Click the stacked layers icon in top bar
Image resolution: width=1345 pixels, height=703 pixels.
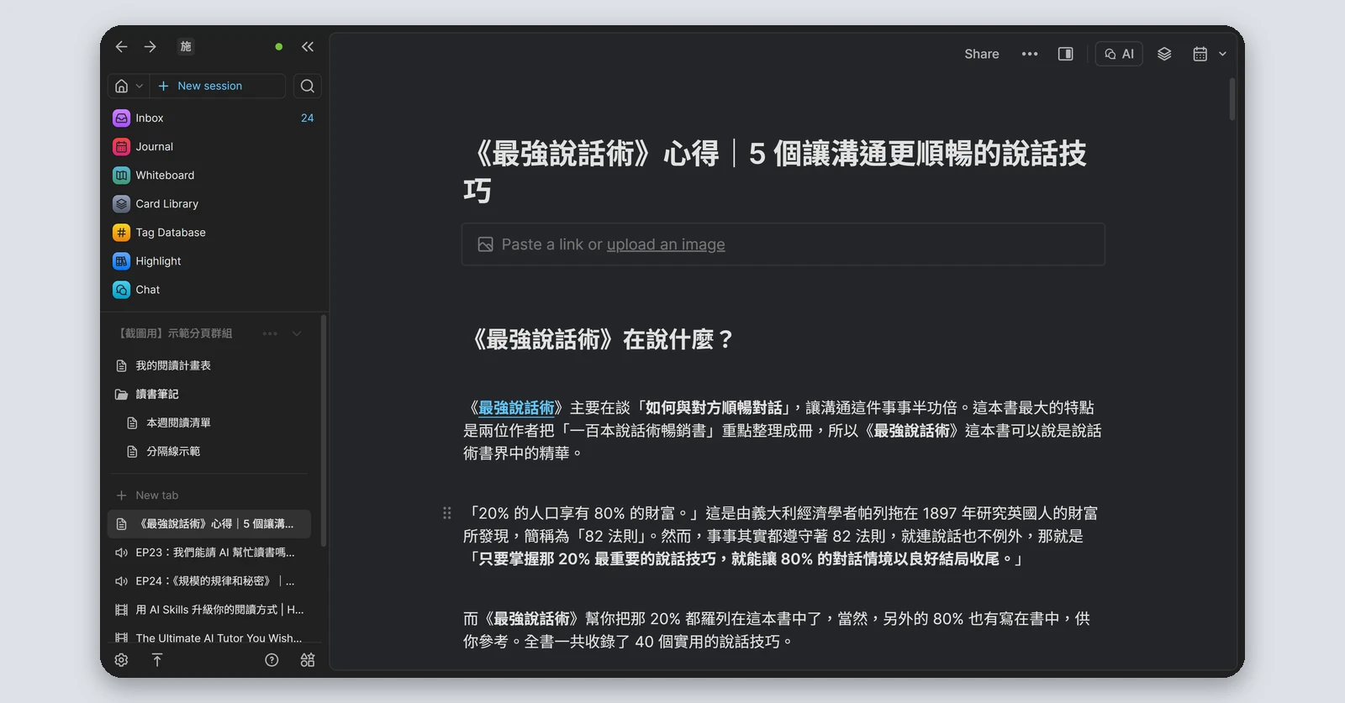click(x=1164, y=54)
